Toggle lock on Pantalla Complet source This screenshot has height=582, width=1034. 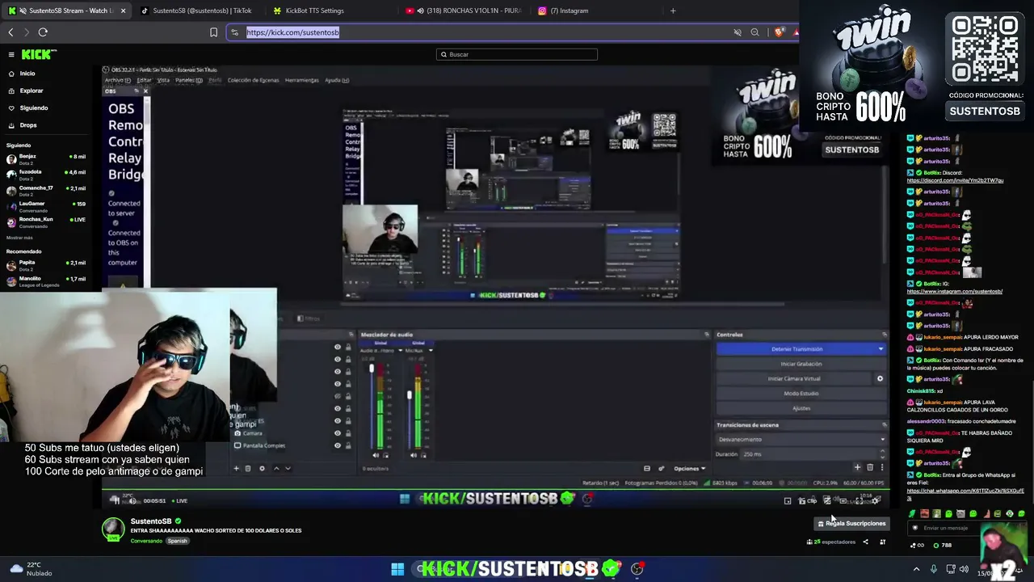pyautogui.click(x=348, y=445)
